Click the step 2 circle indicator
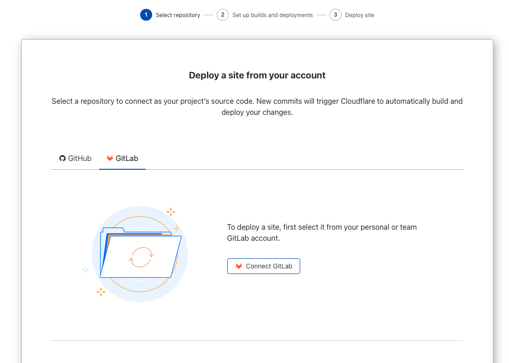The image size is (509, 363). click(x=222, y=15)
